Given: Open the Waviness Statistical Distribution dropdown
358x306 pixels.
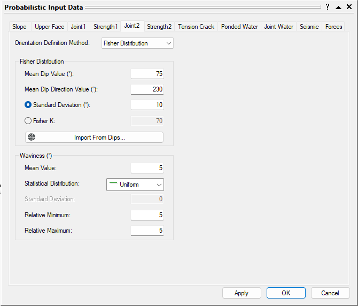Looking at the screenshot, I should tap(135, 185).
